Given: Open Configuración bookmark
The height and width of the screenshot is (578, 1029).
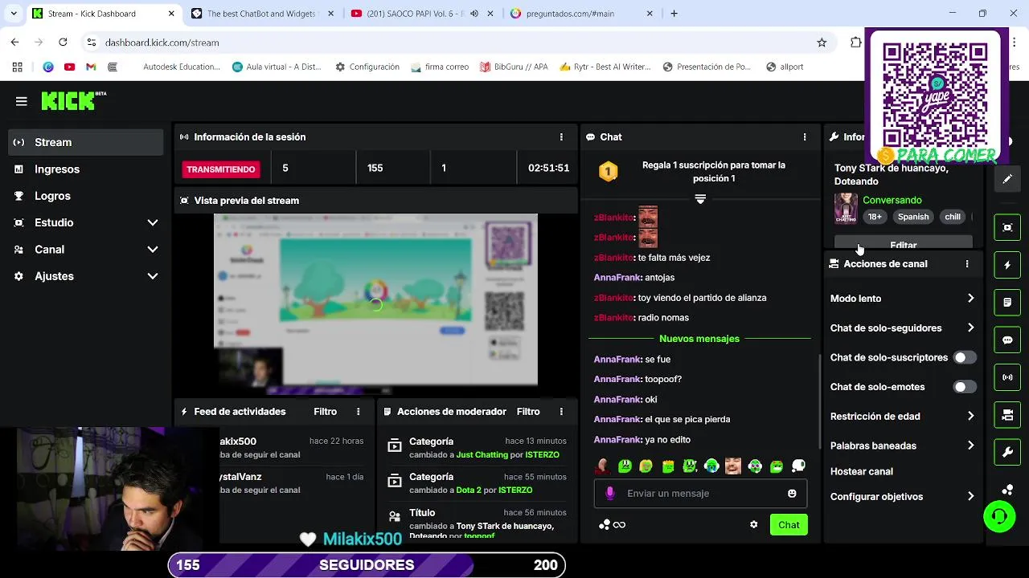Looking at the screenshot, I should tap(367, 67).
